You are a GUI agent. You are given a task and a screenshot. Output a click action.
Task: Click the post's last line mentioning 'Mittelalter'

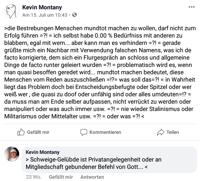tap(74, 116)
